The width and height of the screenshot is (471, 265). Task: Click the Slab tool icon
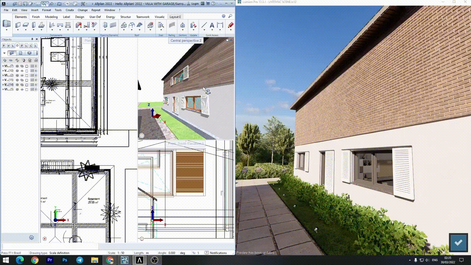click(x=26, y=25)
